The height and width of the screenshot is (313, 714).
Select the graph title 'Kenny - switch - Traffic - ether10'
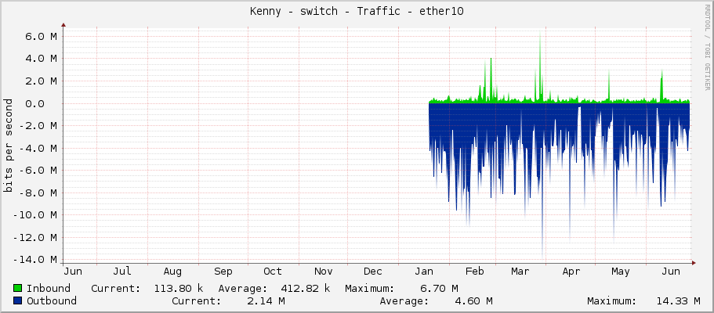tap(357, 12)
